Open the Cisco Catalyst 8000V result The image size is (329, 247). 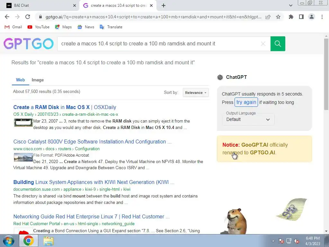(92, 142)
